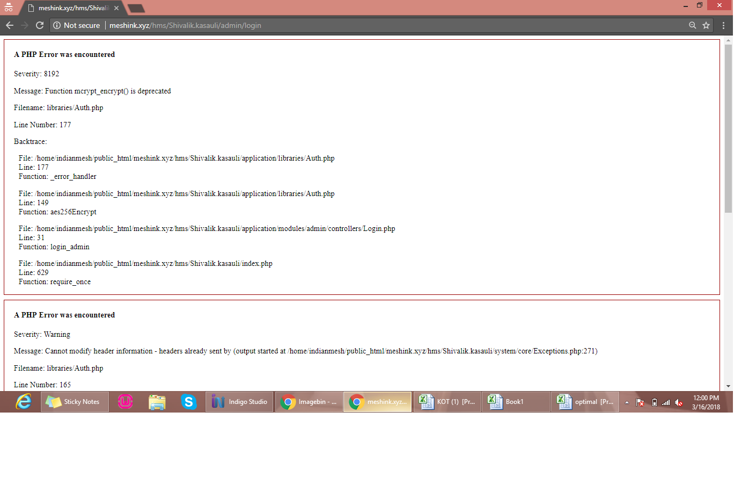Open the Not secure site info
Screen dimensions: 734x477
(x=77, y=25)
